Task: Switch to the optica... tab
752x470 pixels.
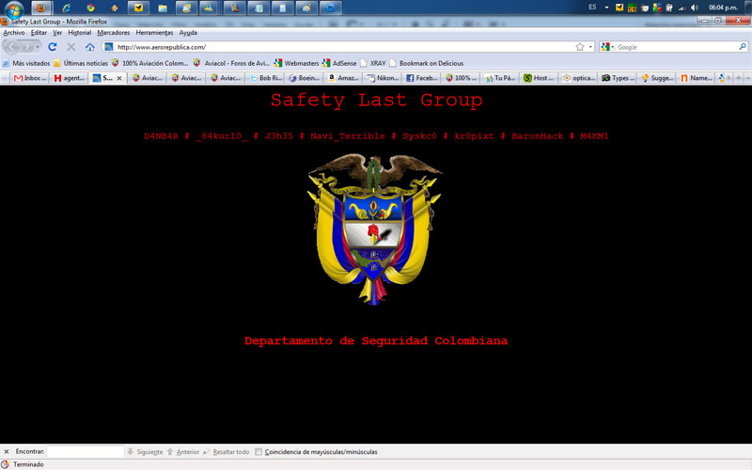Action: point(578,78)
